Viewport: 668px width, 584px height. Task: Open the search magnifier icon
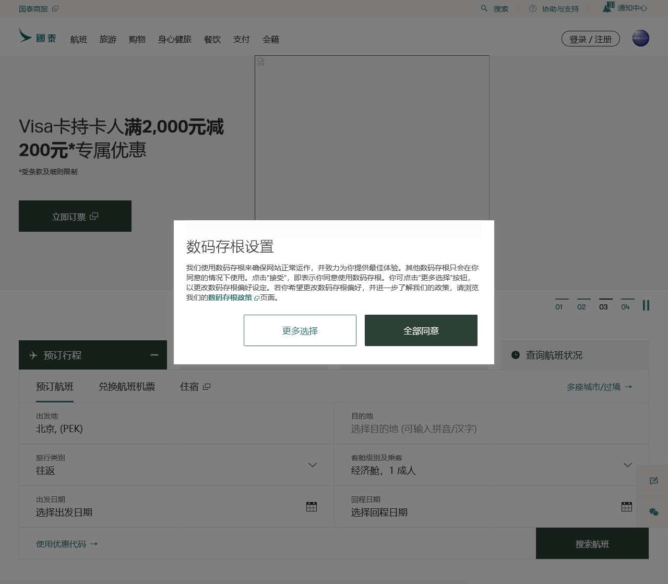tap(484, 8)
